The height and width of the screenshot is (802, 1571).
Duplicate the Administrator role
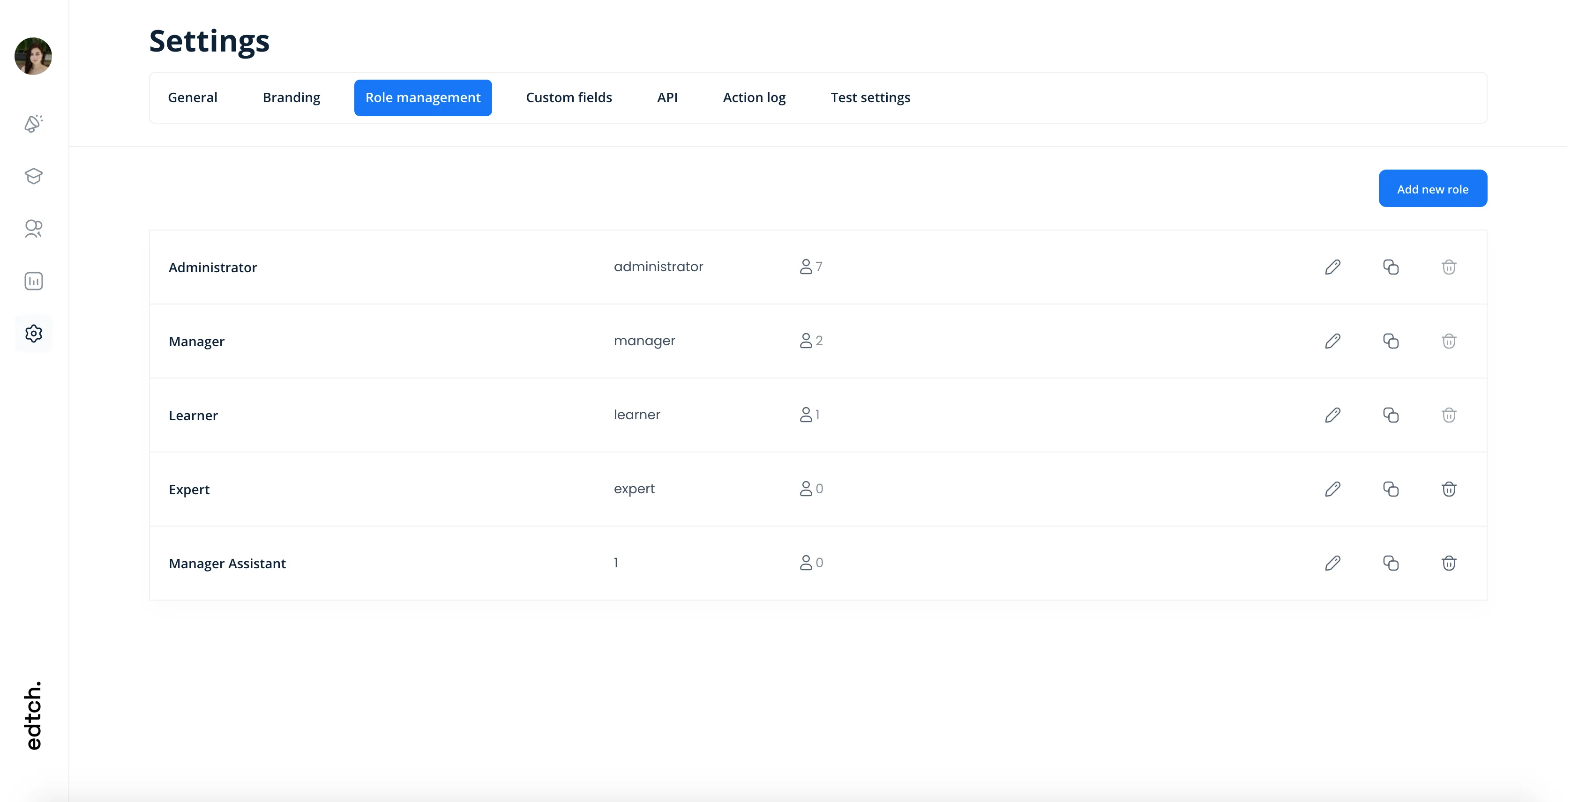tap(1391, 267)
